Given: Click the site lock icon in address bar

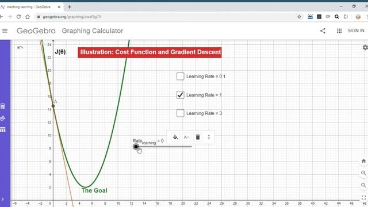Looking at the screenshot, I should coord(39,17).
